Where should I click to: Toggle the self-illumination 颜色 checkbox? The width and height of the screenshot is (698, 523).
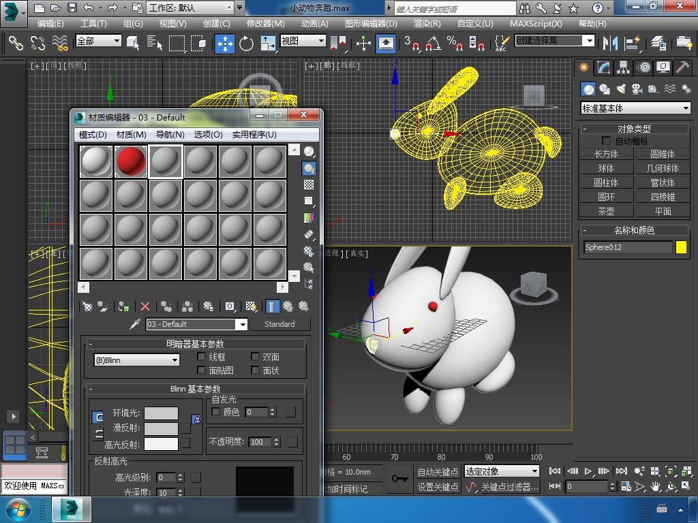click(x=215, y=412)
